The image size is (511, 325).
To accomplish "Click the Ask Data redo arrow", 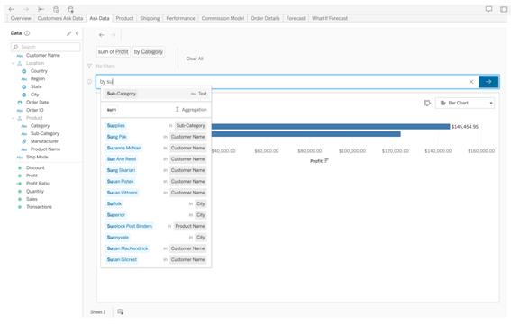I will pos(113,35).
